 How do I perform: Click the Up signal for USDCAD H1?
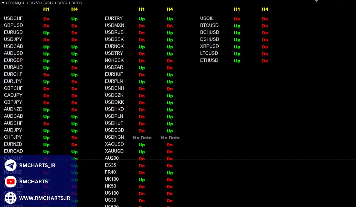(x=46, y=47)
